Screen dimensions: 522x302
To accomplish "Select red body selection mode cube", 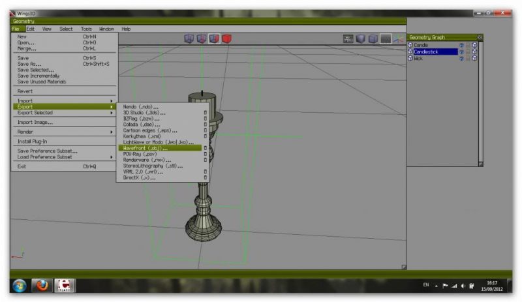I will click(x=226, y=39).
